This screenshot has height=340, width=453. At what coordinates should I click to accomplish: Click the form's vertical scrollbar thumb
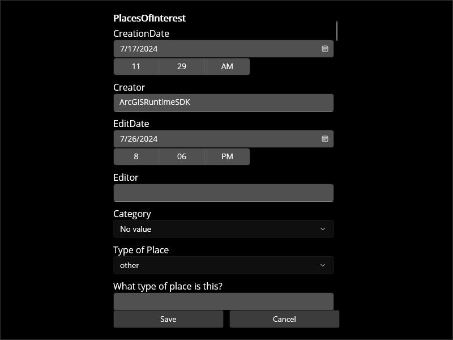click(337, 31)
